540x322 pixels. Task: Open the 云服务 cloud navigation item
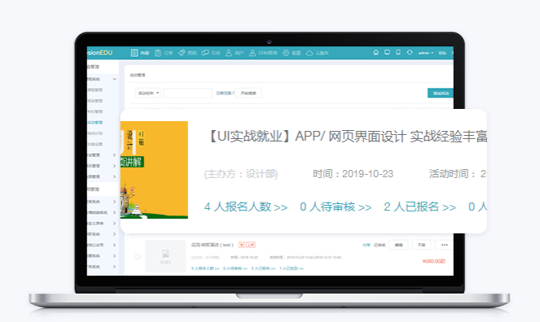(317, 53)
